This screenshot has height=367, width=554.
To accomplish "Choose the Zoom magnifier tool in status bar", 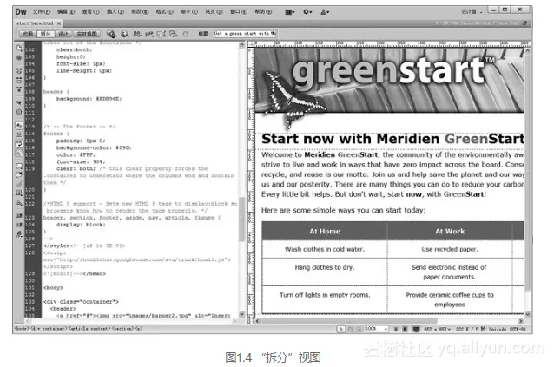I will pyautogui.click(x=359, y=329).
